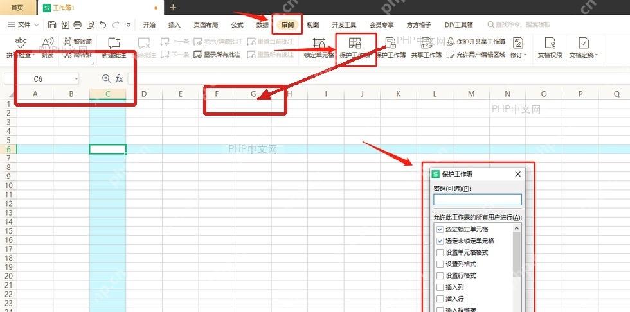Click the 上一条 previous comment button
Image resolution: width=630 pixels, height=312 pixels.
[x=175, y=41]
